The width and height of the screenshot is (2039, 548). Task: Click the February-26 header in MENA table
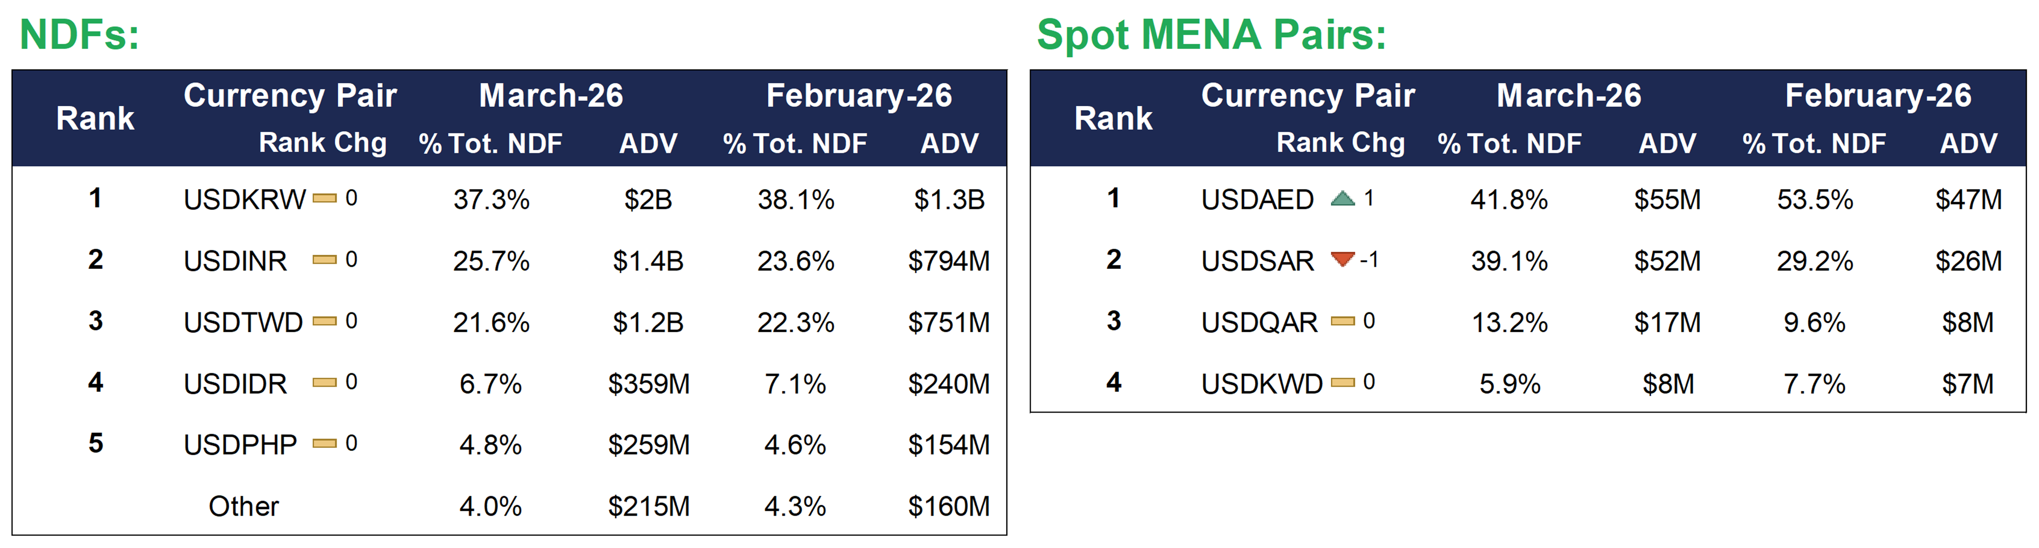coord(1878,96)
